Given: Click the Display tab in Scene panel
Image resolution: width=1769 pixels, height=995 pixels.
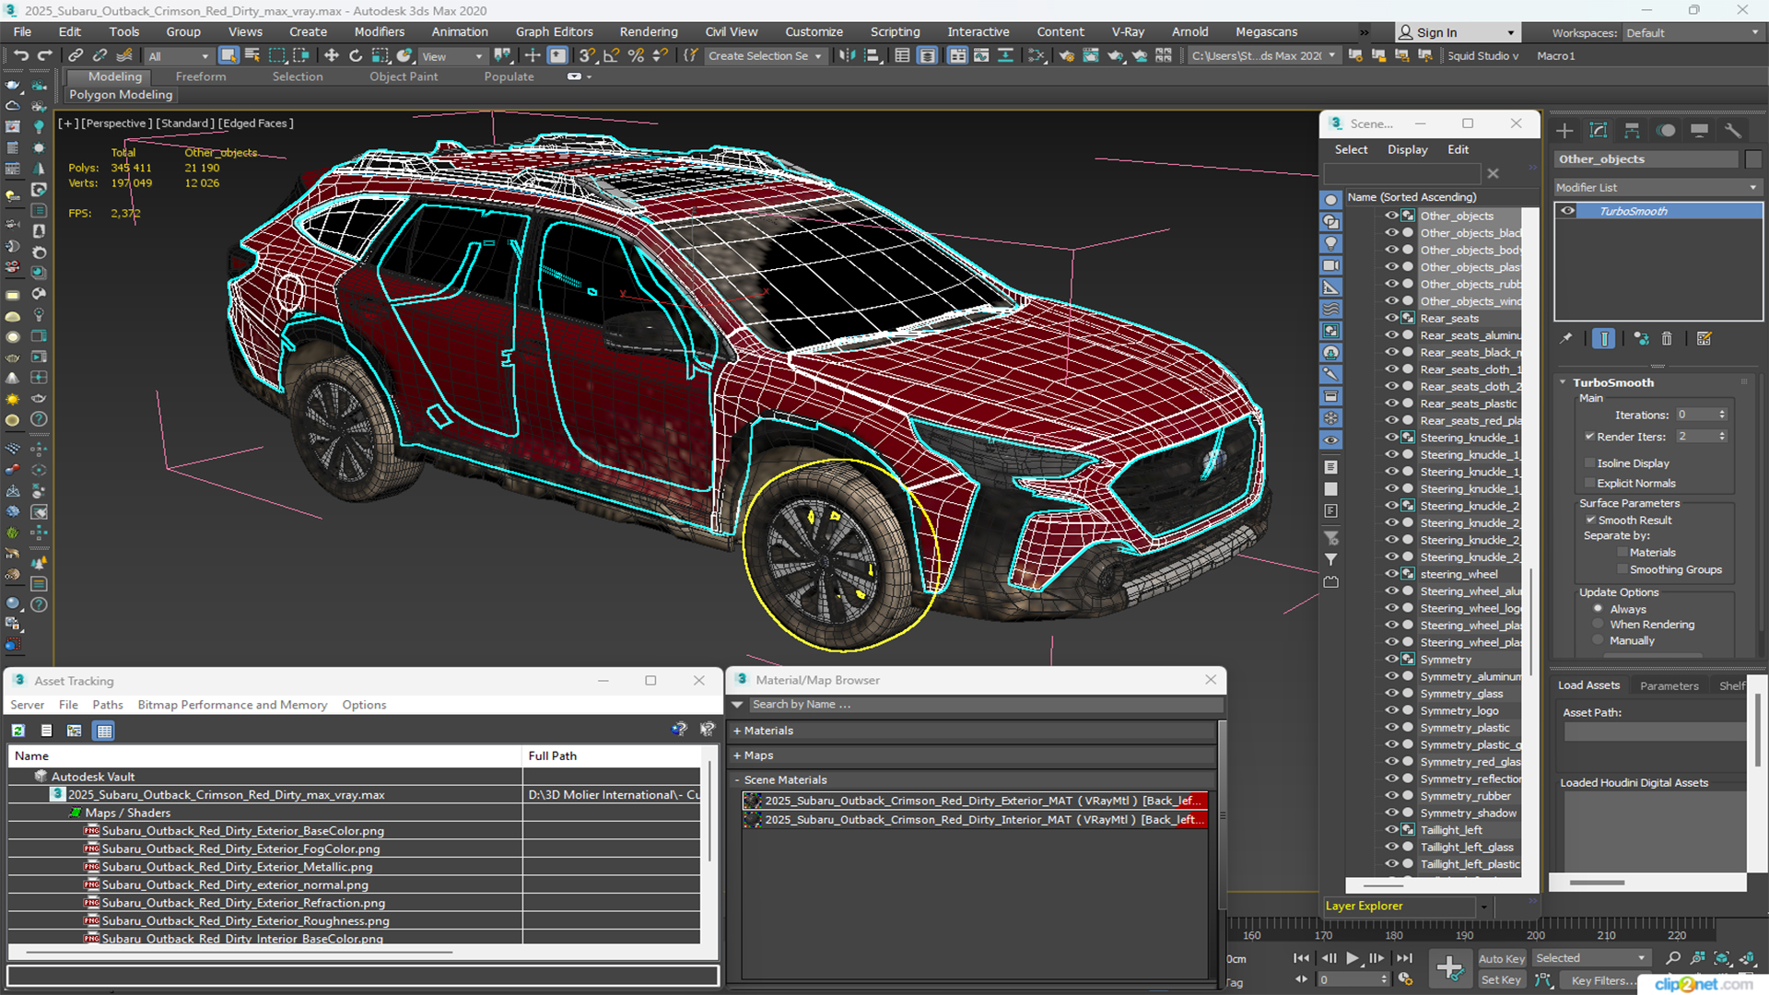Looking at the screenshot, I should [1408, 149].
